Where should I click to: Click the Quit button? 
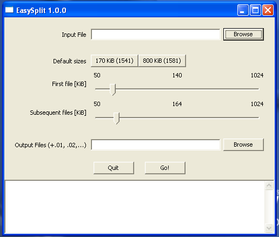tap(114, 168)
